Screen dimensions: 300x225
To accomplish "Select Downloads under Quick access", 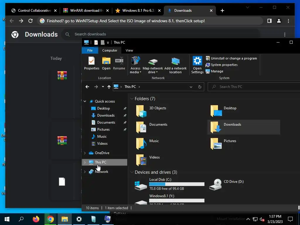I will (105, 115).
